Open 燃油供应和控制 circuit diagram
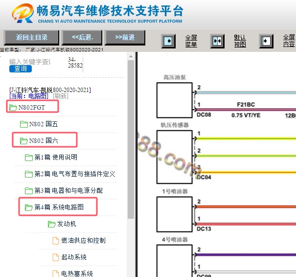 83,241
